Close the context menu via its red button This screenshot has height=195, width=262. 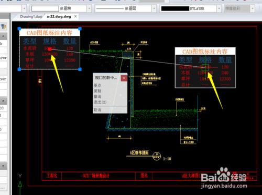coord(124,78)
